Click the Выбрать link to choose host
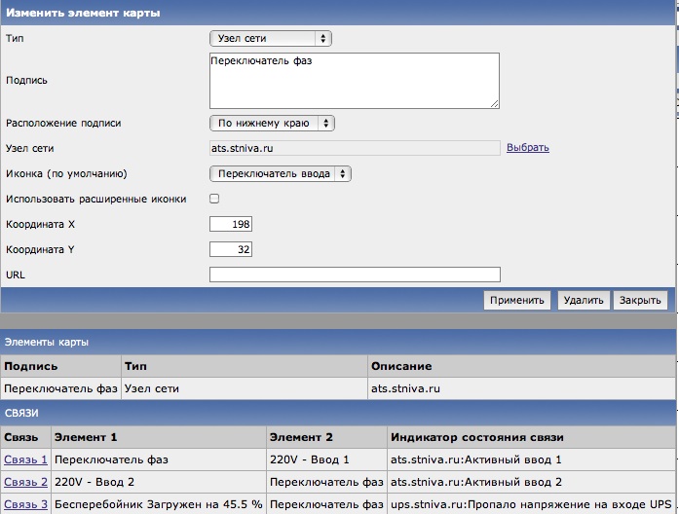The image size is (679, 514). (x=527, y=148)
